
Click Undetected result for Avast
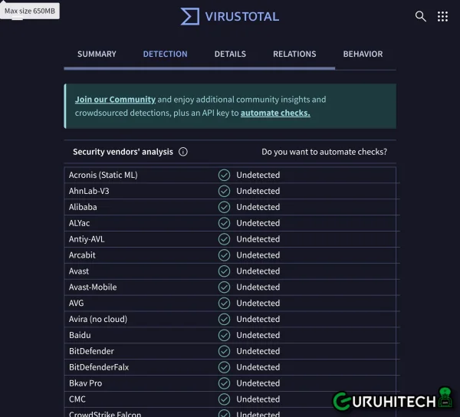point(258,271)
